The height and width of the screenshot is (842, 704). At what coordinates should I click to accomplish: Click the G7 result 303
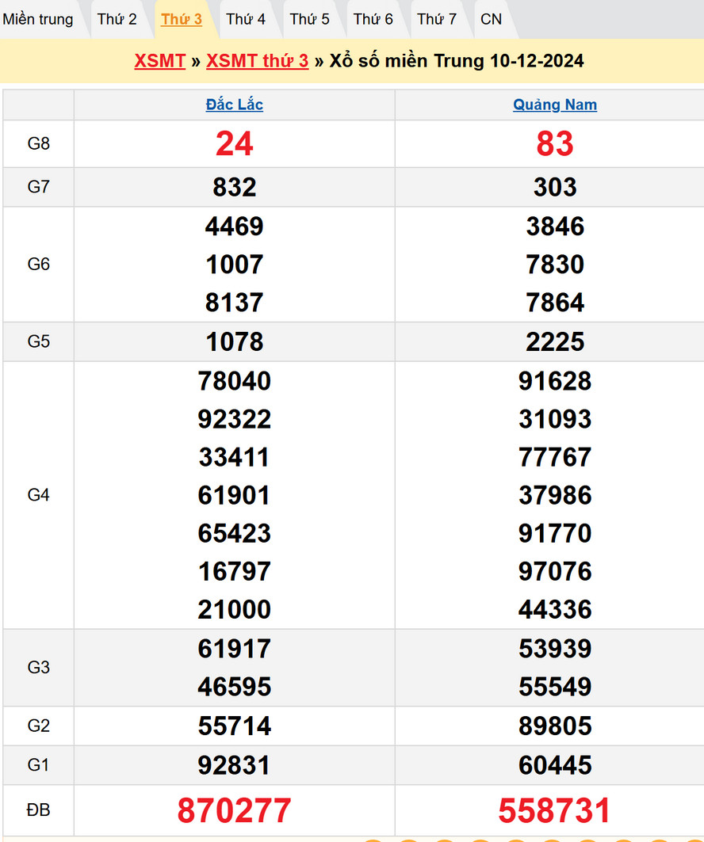(x=555, y=187)
